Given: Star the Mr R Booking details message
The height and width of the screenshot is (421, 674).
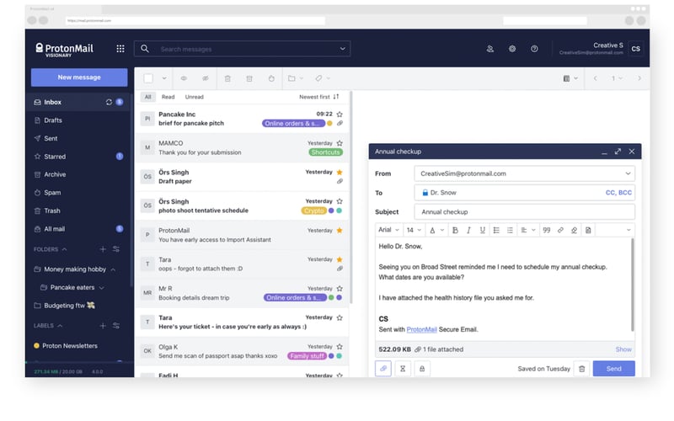Looking at the screenshot, I should [340, 288].
